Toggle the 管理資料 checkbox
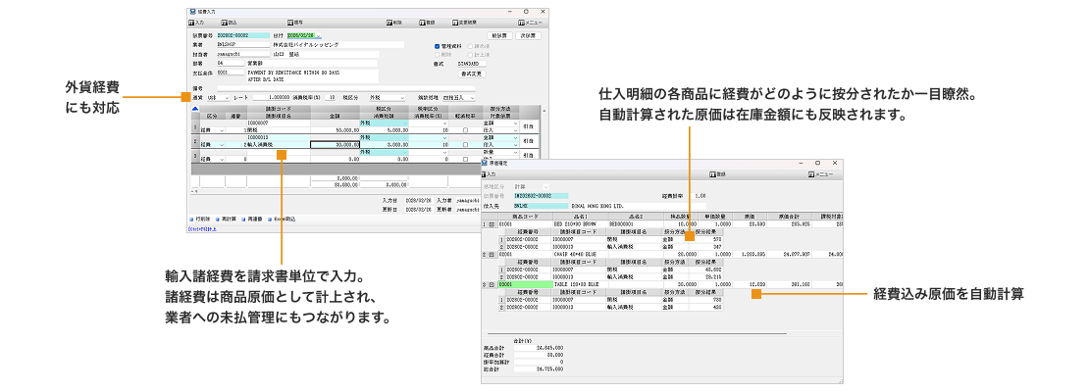Screen dimensions: 1089x392 pyautogui.click(x=438, y=46)
